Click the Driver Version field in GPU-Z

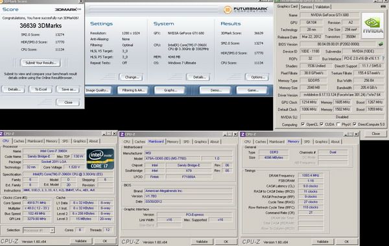pyautogui.click(x=342, y=95)
